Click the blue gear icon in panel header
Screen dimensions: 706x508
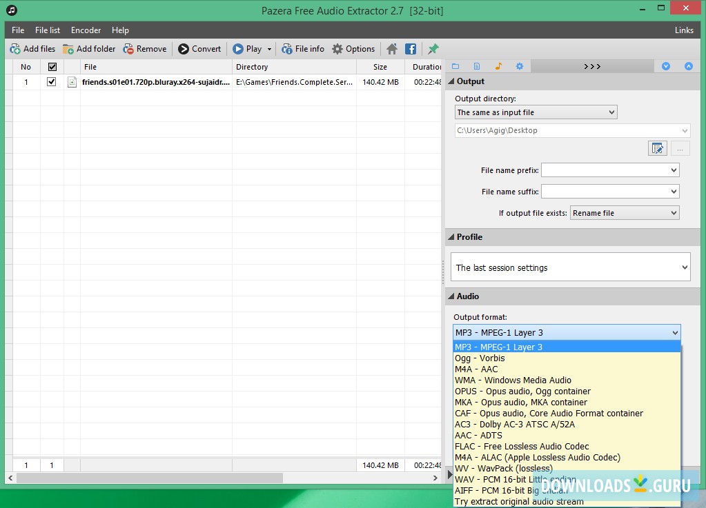(520, 66)
